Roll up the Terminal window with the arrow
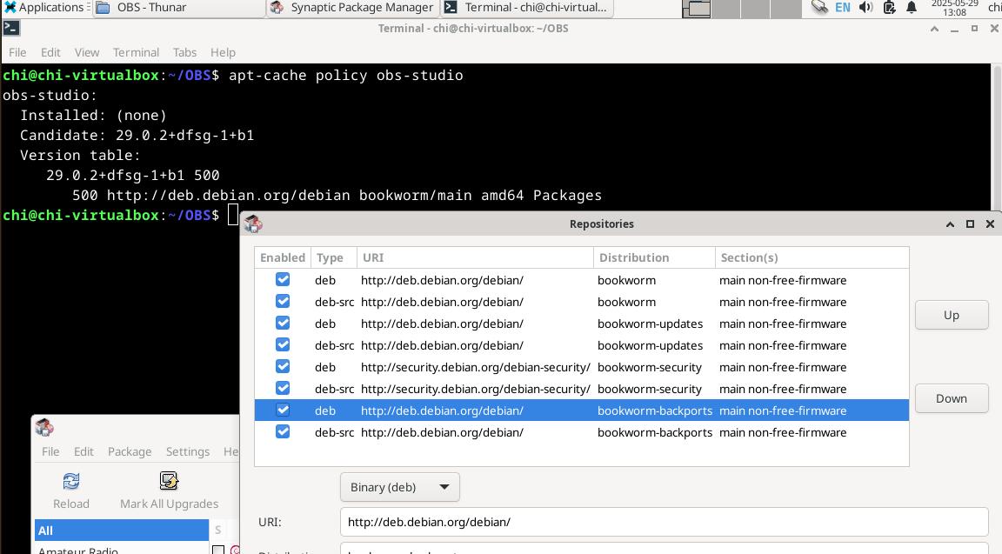Screen dimensions: 1002x554 (934, 29)
